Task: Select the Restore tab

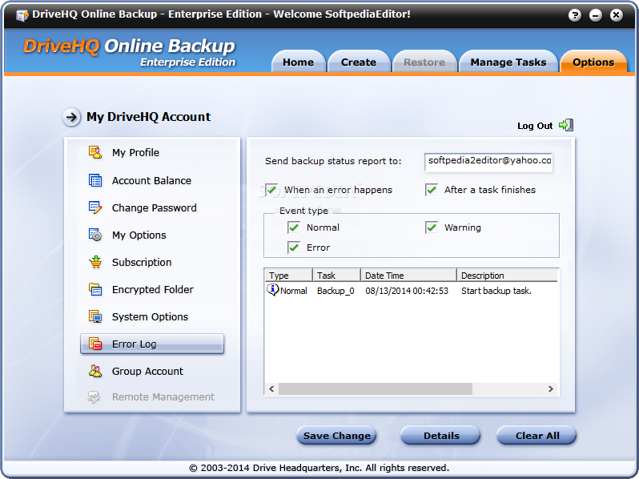Action: [x=424, y=62]
